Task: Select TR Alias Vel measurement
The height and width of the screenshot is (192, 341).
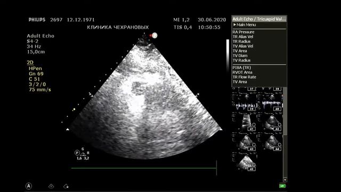Action: point(243,37)
